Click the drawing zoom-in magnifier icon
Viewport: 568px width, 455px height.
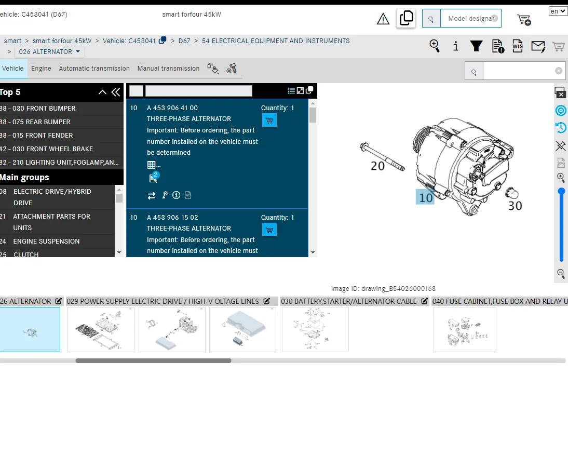point(561,177)
